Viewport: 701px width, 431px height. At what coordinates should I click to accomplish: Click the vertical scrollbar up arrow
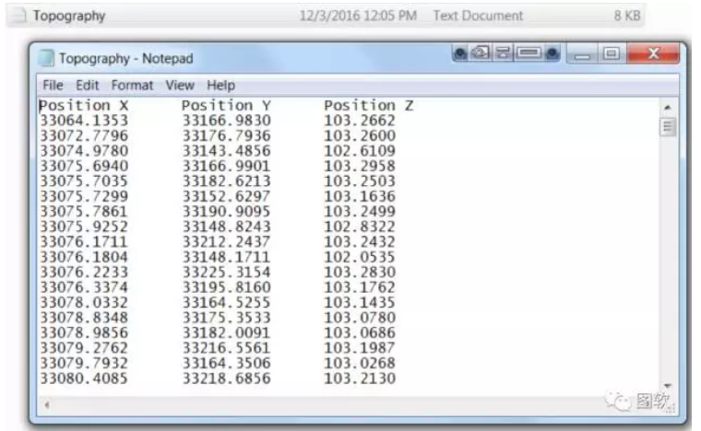668,107
